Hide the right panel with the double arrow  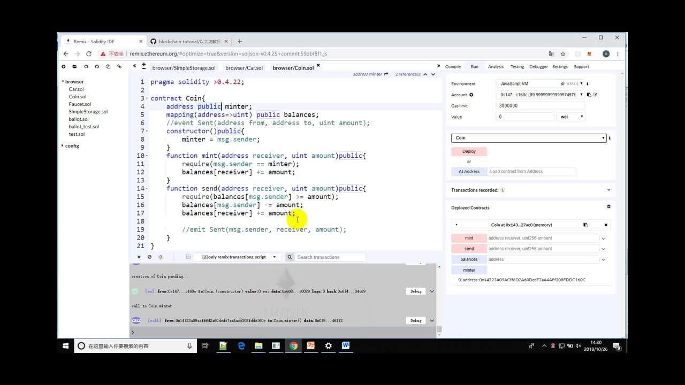[439, 66]
